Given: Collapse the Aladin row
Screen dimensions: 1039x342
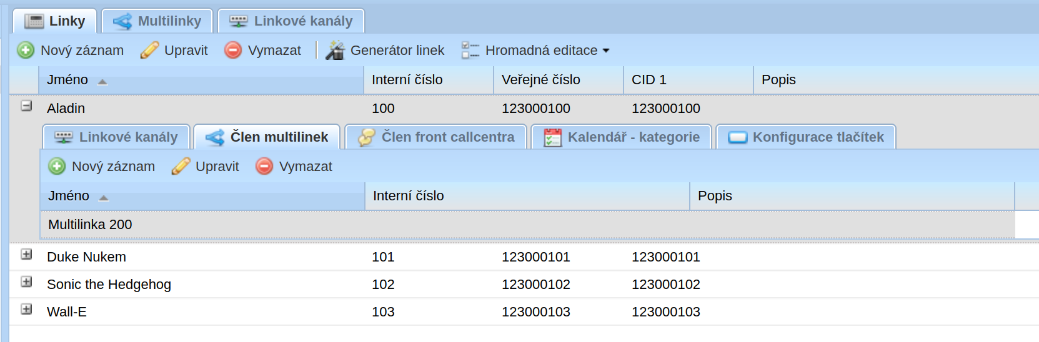Looking at the screenshot, I should click(x=26, y=105).
